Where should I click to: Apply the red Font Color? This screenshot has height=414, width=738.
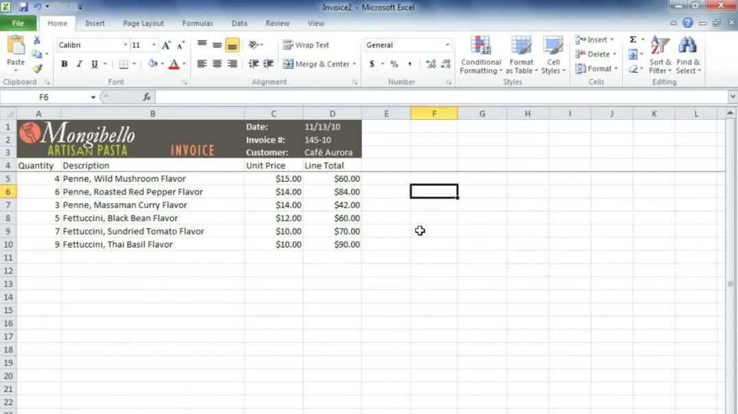(x=174, y=64)
